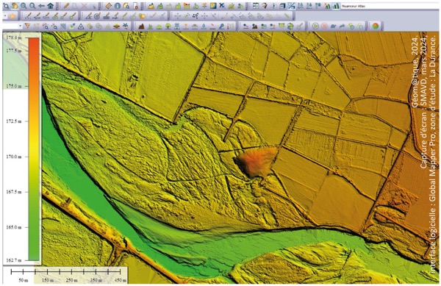Select the Digitizer pencil tool

[66, 6]
